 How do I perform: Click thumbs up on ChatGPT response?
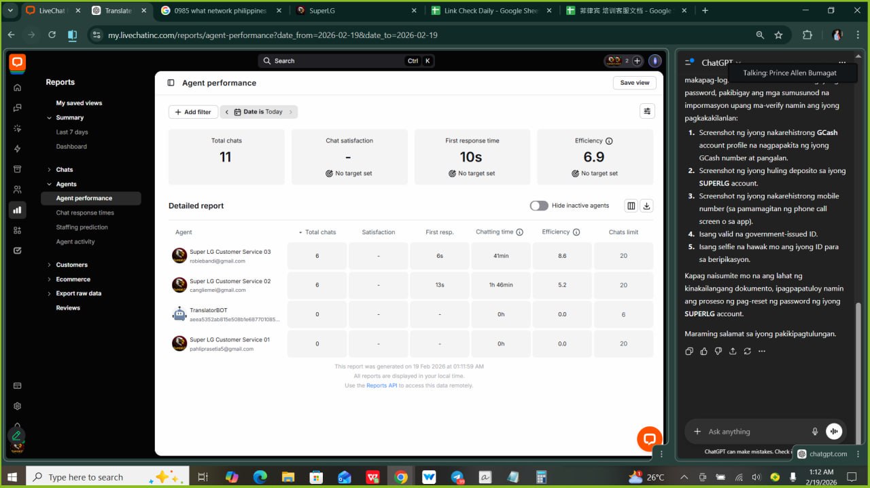tap(703, 351)
